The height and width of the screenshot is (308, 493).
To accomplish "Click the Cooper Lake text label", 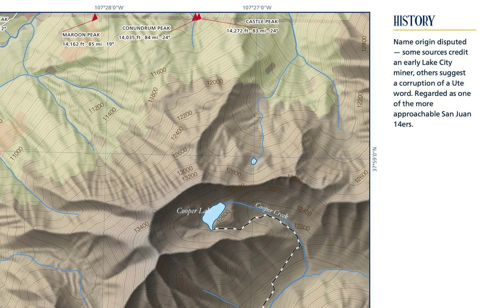I will point(194,211).
